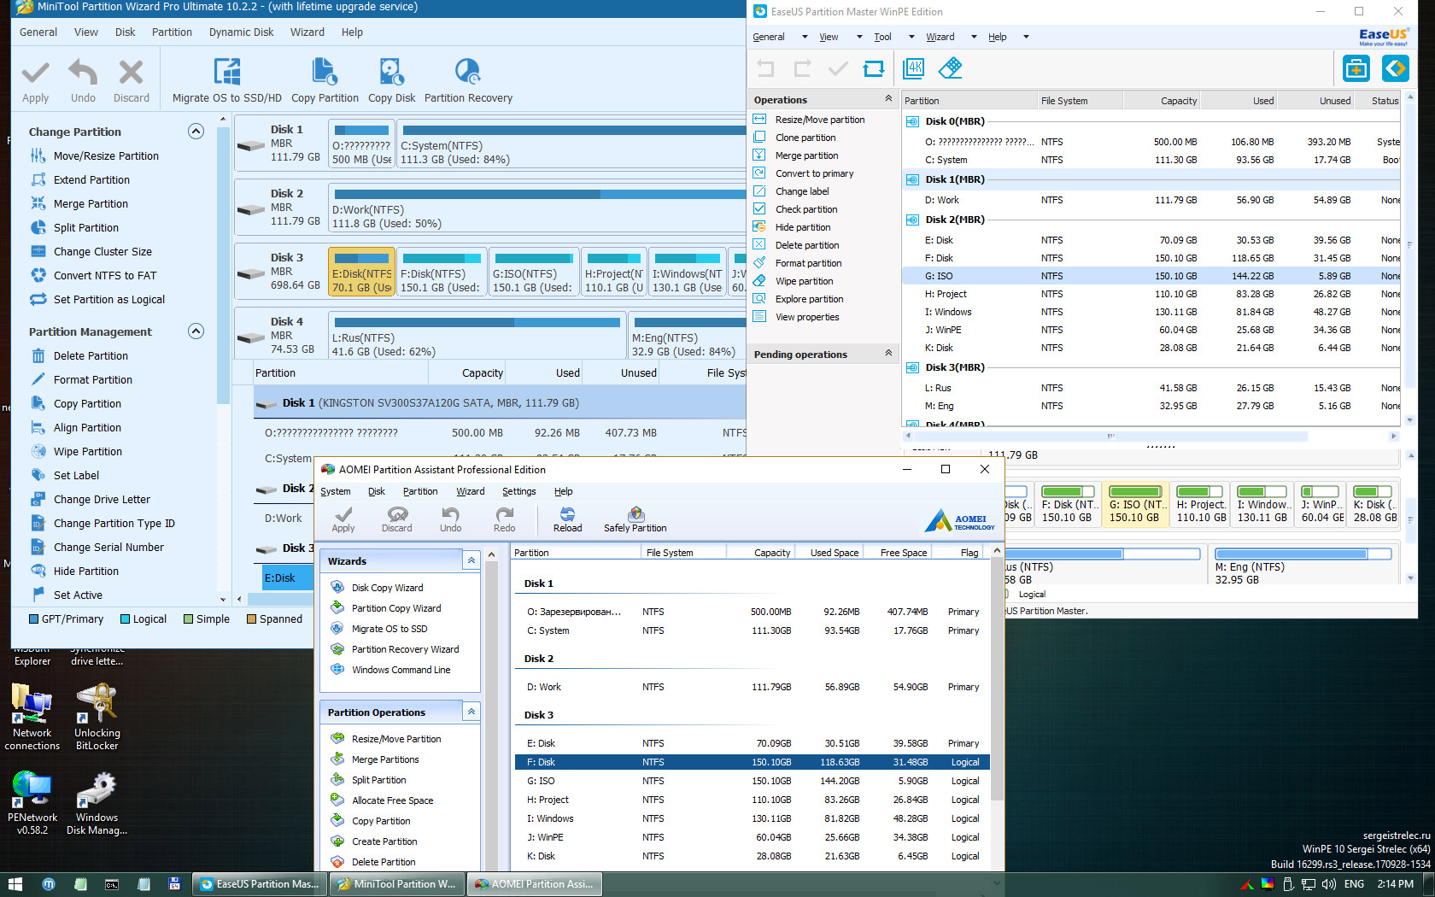Viewport: 1435px width, 897px height.
Task: Collapse Disk 2(MBR) group in EaseUS list
Action: pos(912,220)
